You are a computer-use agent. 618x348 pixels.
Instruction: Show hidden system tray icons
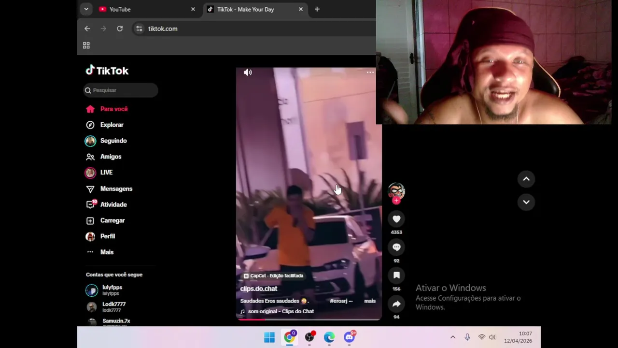pyautogui.click(x=453, y=337)
